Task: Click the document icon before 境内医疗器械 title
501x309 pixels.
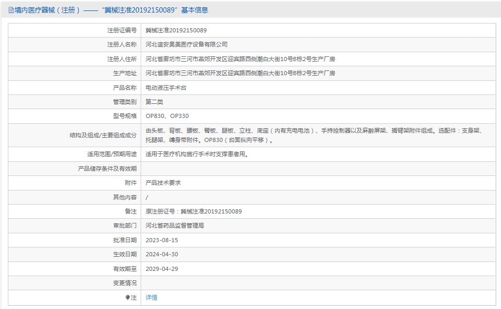Action: 11,10
